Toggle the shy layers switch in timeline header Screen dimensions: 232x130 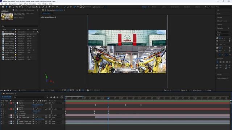tap(51, 97)
